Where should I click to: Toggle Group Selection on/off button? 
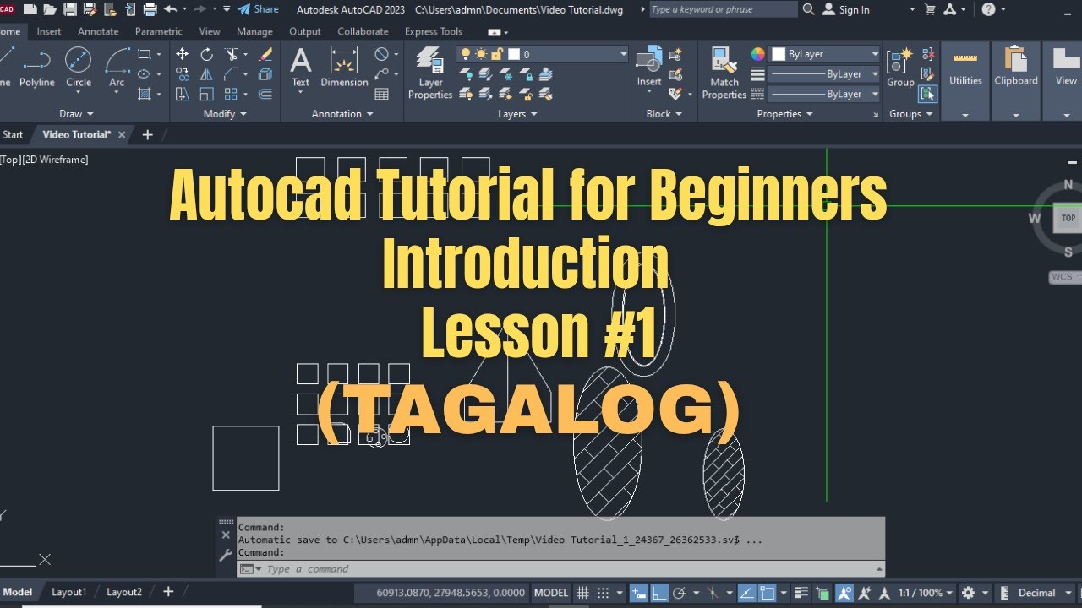927,94
